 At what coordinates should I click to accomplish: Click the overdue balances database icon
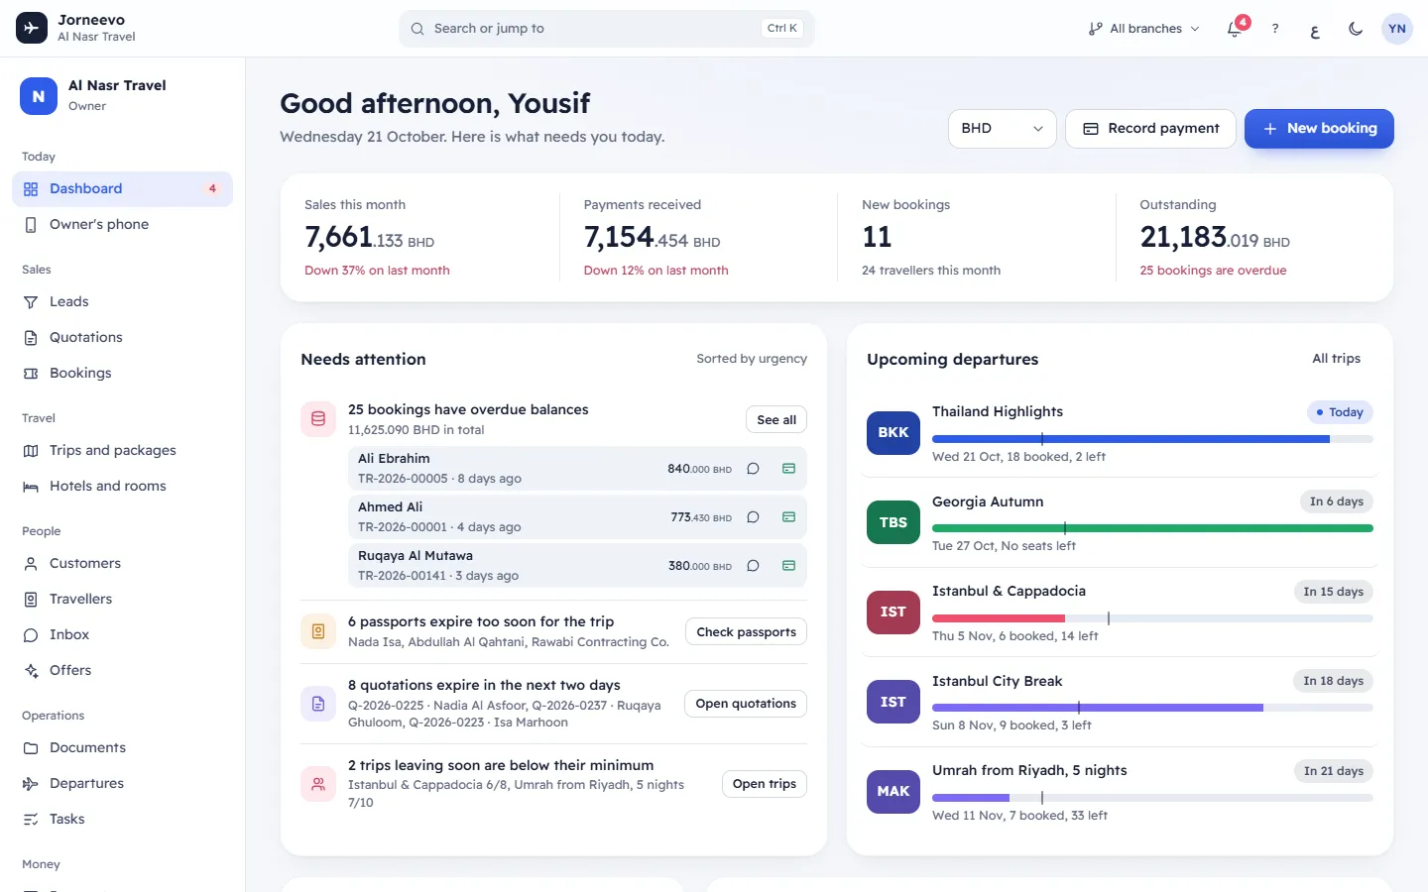pos(318,419)
